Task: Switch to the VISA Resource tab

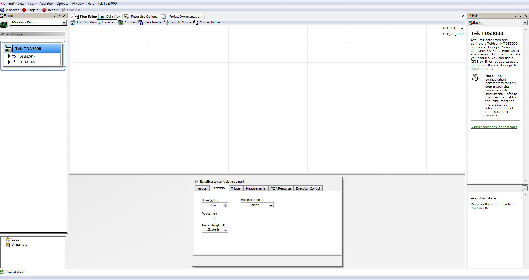Action: coord(281,188)
